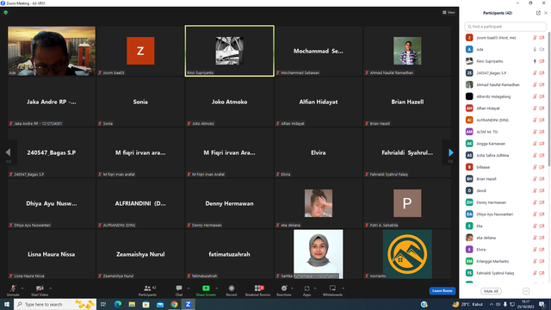Click the Mute All button

tap(491, 291)
